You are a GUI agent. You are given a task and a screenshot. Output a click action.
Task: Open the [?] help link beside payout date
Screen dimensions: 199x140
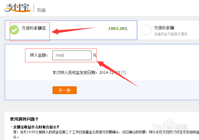[123, 72]
